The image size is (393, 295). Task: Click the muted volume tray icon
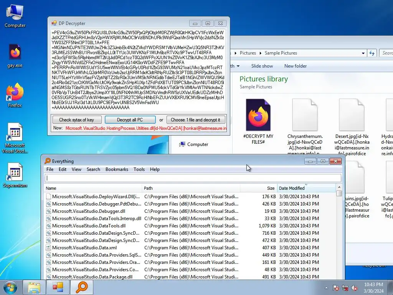[x=354, y=288]
